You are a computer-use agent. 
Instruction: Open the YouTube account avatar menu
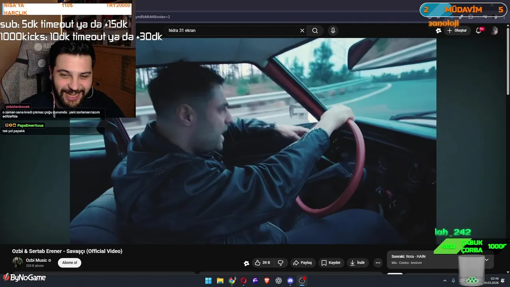point(494,31)
